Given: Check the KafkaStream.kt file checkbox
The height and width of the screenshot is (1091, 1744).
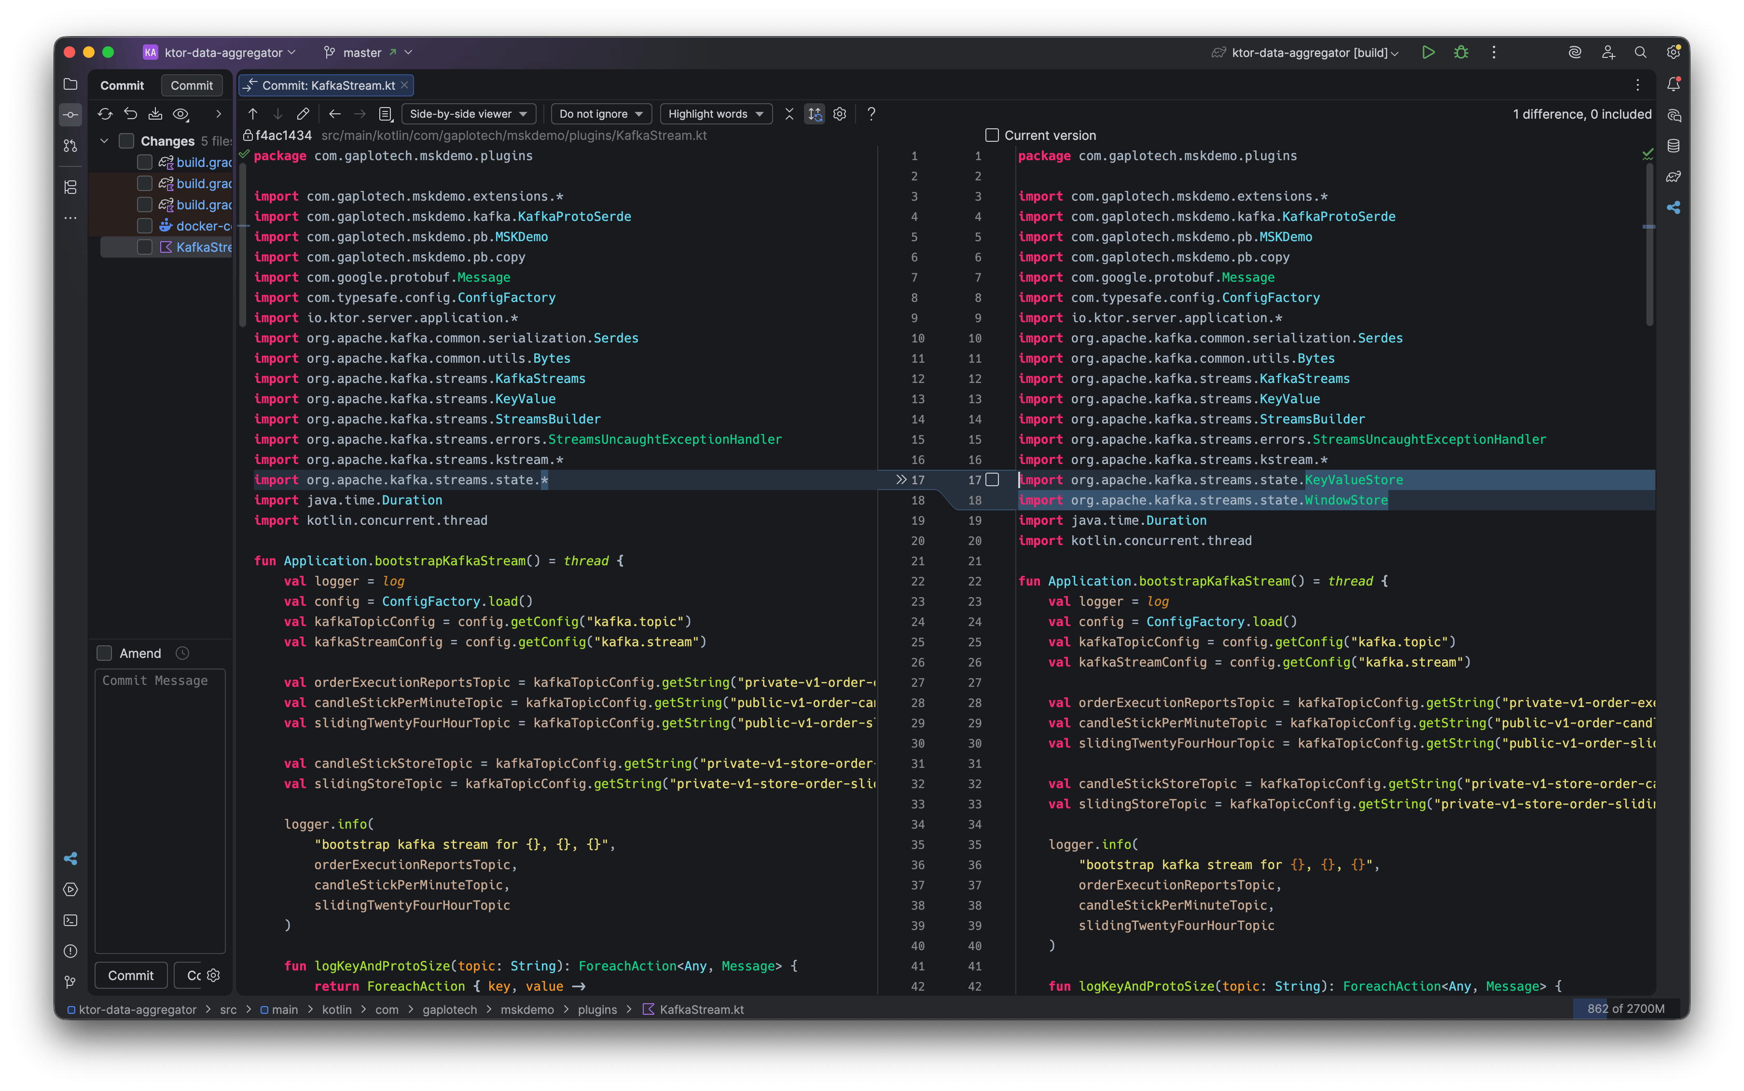Looking at the screenshot, I should pyautogui.click(x=144, y=247).
